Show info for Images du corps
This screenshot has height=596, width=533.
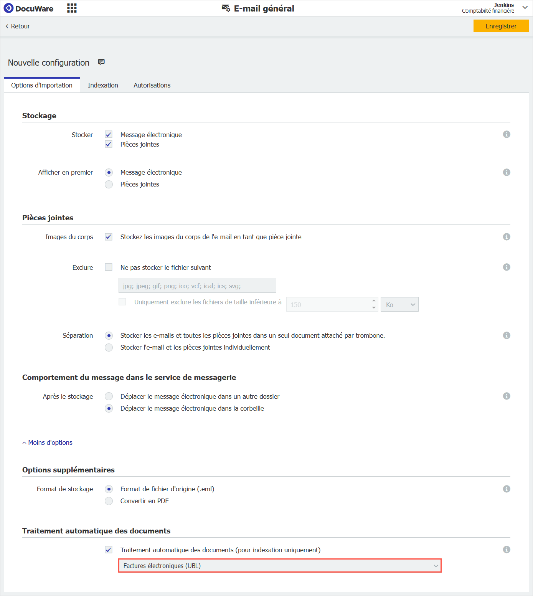tap(507, 237)
